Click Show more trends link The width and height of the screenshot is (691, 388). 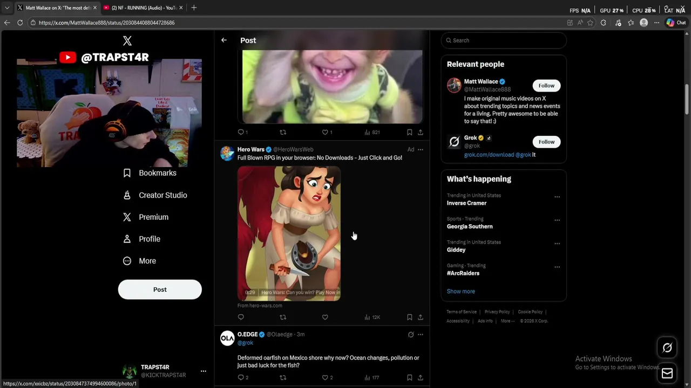(461, 292)
